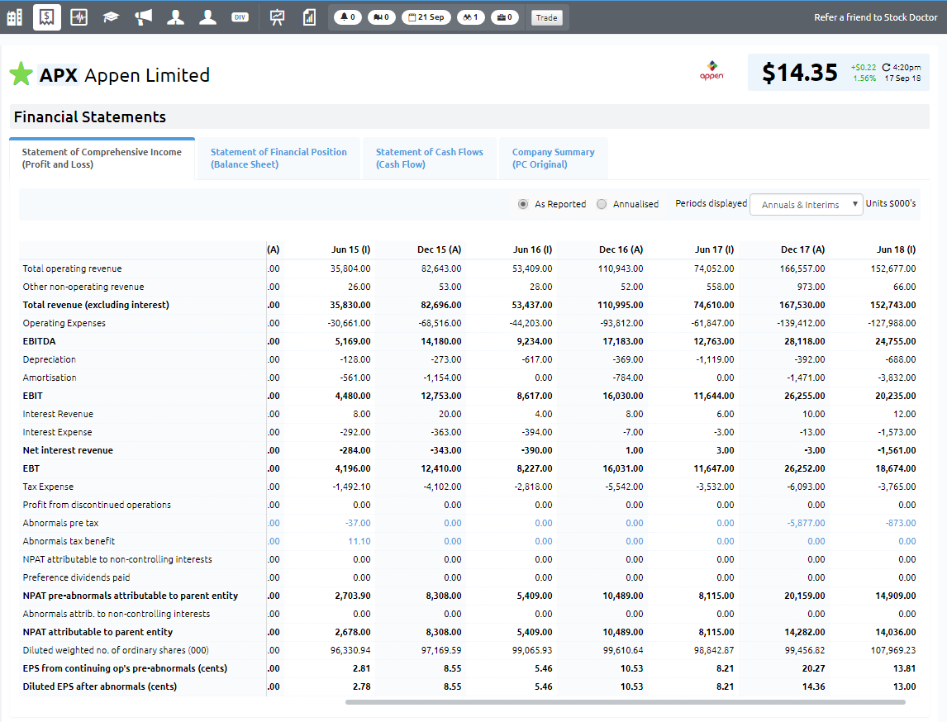
Task: Click Refer a friend to Stock Doctor link
Action: [876, 17]
